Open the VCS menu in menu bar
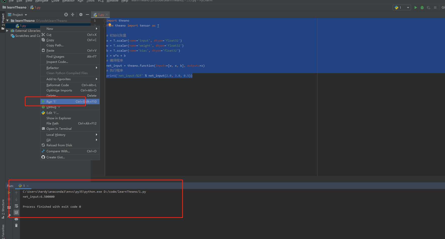The image size is (445, 239). [101, 1]
